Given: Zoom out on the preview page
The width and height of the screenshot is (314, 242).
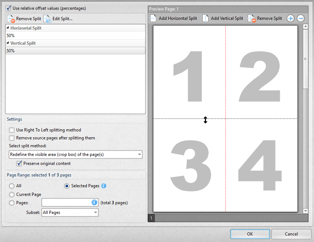Looking at the screenshot, I should pos(300,18).
